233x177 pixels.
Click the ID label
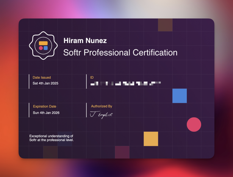coord(92,77)
